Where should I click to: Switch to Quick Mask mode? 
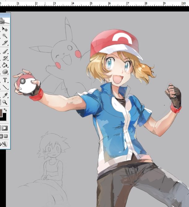click(x=4, y=128)
